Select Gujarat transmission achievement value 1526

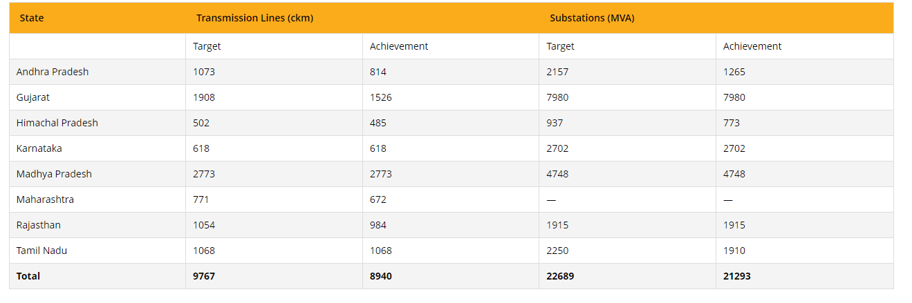(381, 97)
